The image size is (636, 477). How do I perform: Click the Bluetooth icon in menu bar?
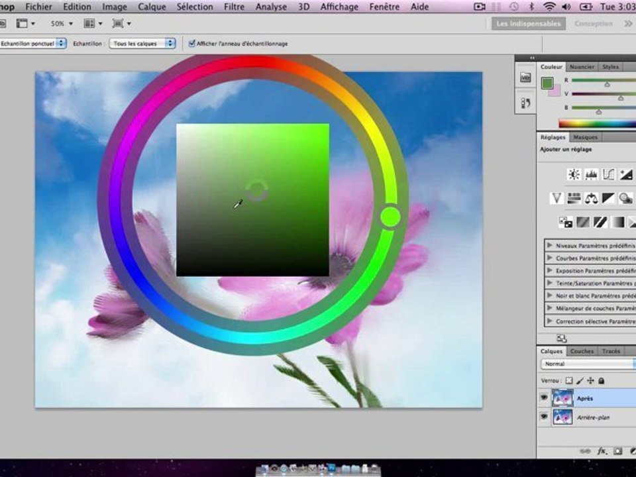pyautogui.click(x=532, y=7)
